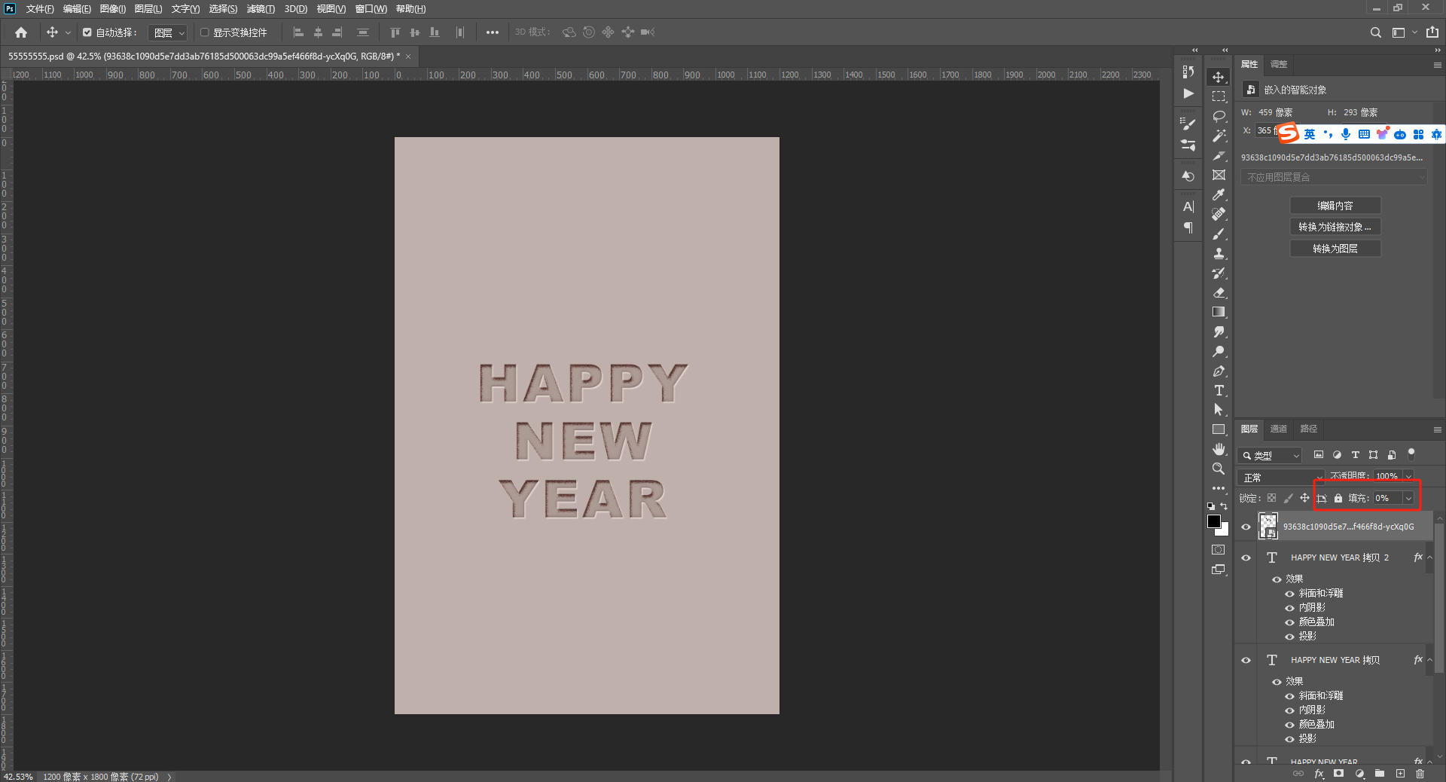Click the 编辑内容 button
The width and height of the screenshot is (1446, 782).
[1335, 206]
